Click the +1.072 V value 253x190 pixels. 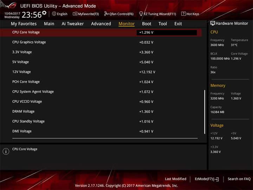pyautogui.click(x=146, y=92)
